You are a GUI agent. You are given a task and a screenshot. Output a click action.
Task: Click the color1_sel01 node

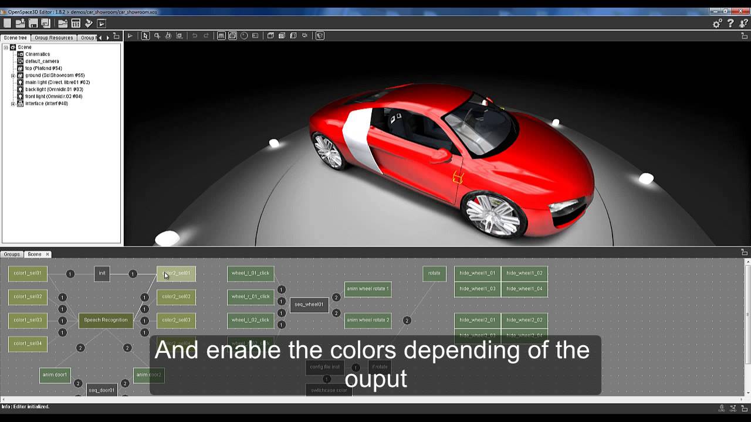[28, 273]
